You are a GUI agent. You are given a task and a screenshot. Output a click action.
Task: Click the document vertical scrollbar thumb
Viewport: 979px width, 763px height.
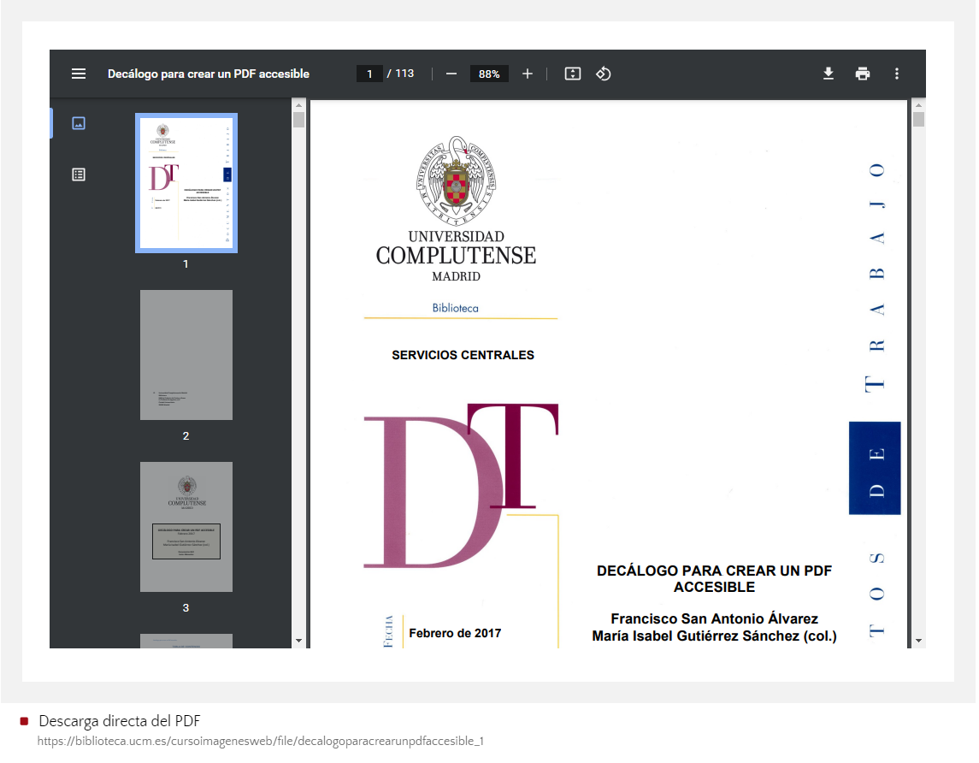(918, 119)
